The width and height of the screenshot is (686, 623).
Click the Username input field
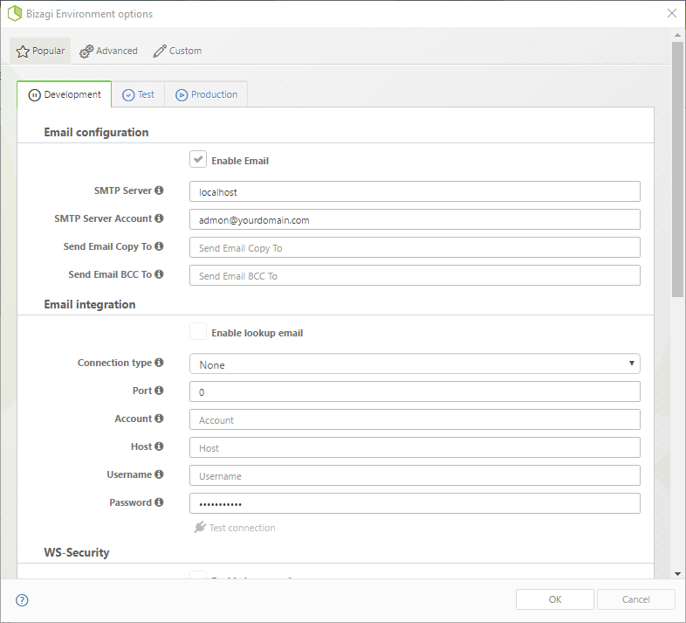[415, 475]
